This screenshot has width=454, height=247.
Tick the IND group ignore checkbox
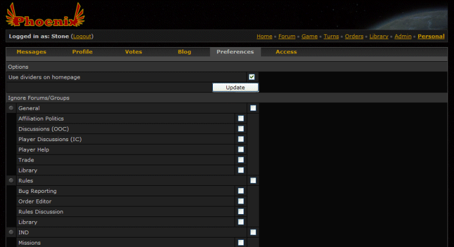(253, 232)
